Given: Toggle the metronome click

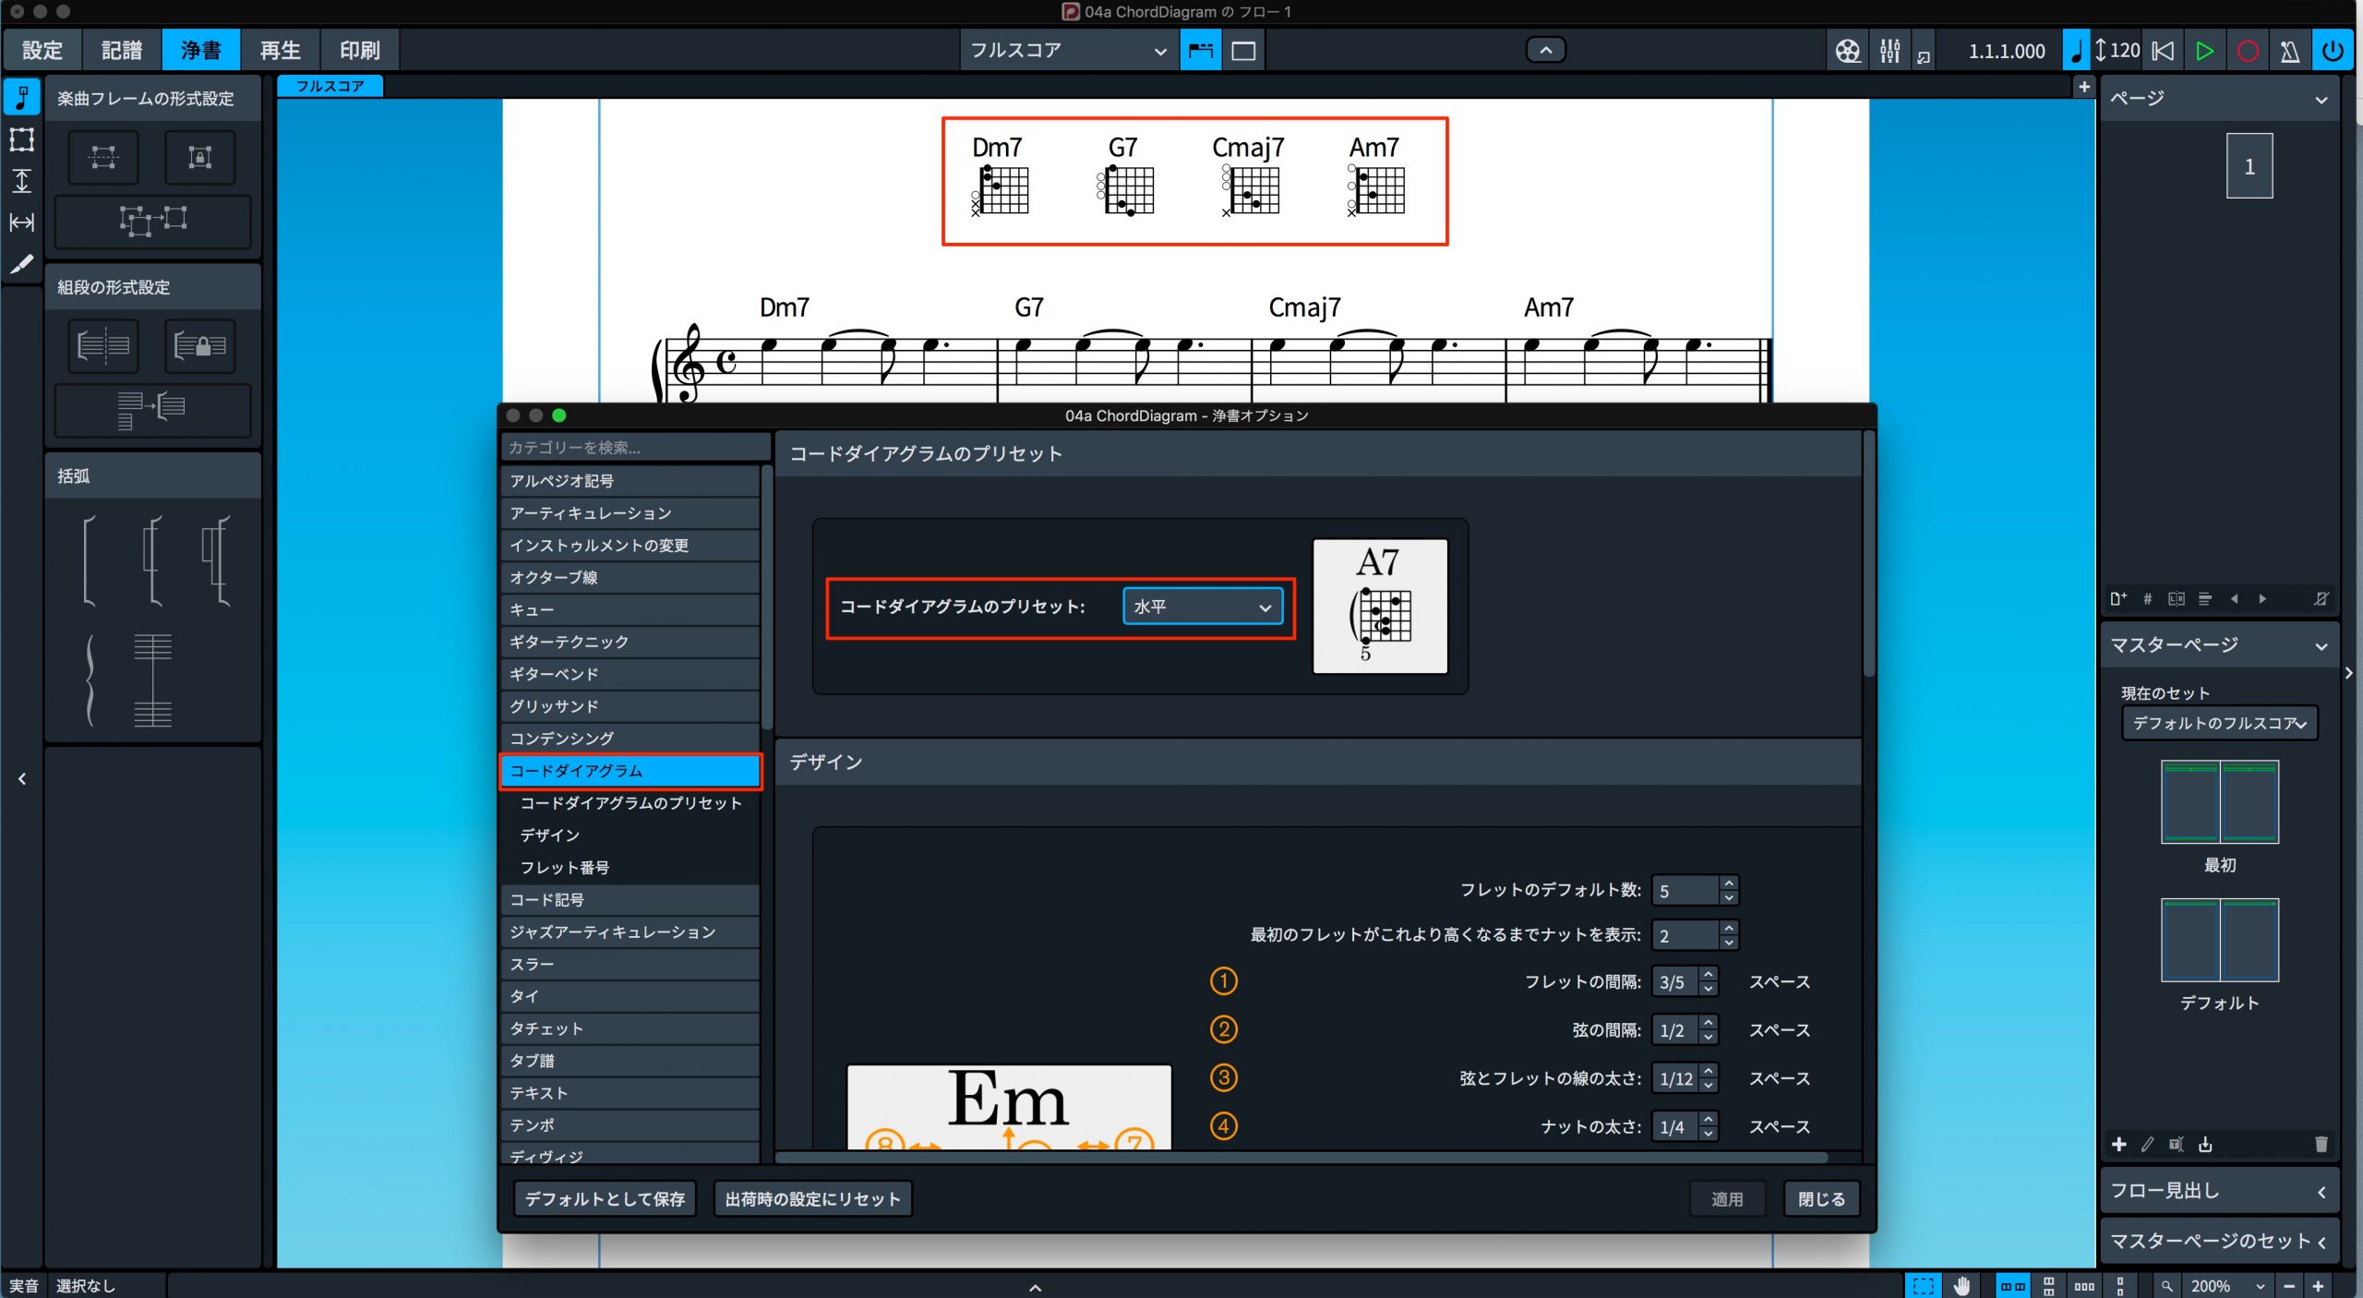Looking at the screenshot, I should pyautogui.click(x=2290, y=51).
